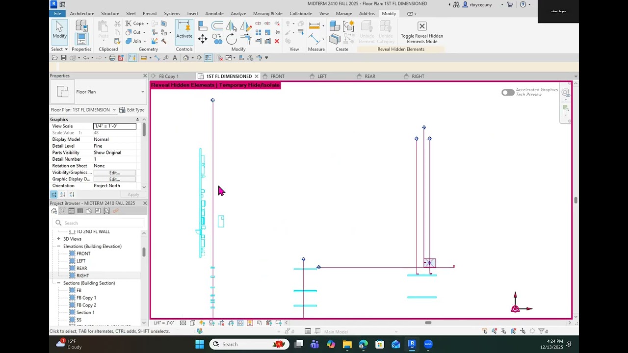628x353 pixels.
Task: Open the File menu
Action: [57, 14]
